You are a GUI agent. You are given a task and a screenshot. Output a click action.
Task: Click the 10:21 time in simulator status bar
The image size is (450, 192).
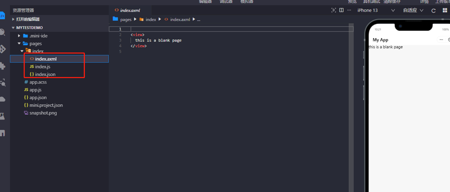(378, 30)
